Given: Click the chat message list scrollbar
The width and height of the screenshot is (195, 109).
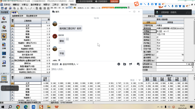Looking at the screenshot, I should (x=141, y=47).
